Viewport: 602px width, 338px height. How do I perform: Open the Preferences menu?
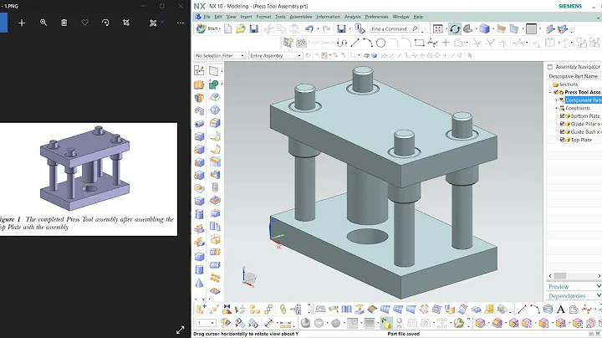tap(376, 17)
